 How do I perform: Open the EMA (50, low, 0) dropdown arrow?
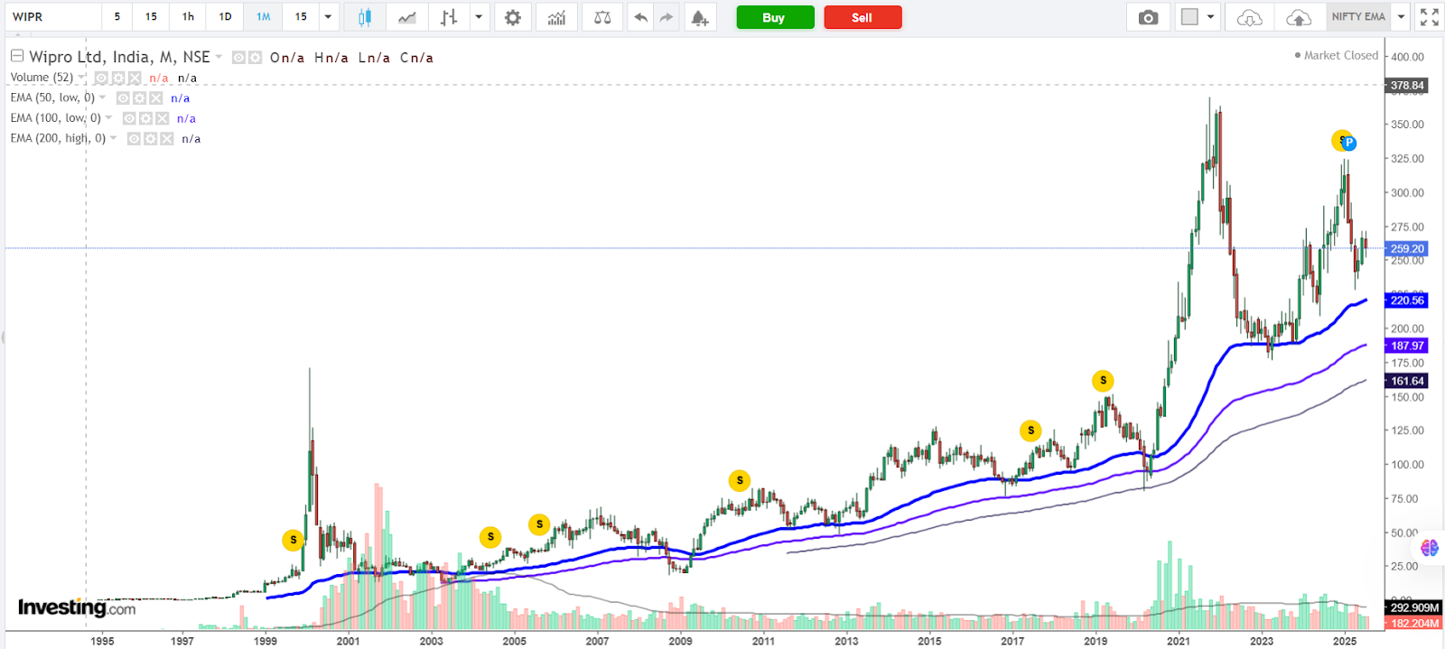102,97
